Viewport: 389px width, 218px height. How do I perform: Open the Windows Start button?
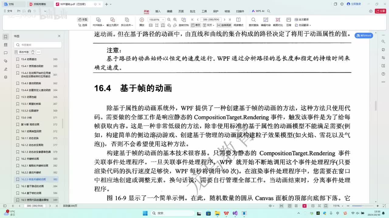(145, 213)
